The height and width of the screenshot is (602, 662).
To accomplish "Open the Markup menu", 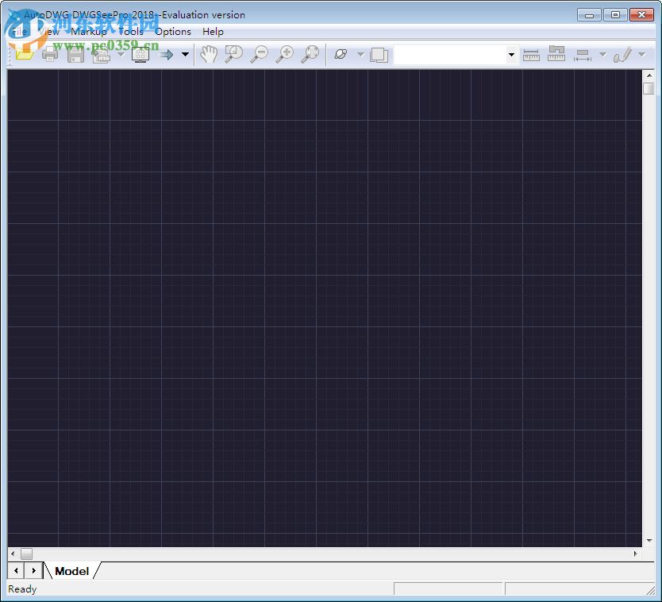I will point(89,32).
